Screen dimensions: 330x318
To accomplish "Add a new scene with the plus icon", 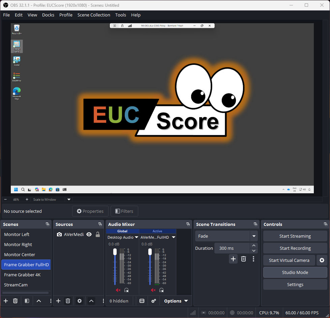I will click(5, 301).
